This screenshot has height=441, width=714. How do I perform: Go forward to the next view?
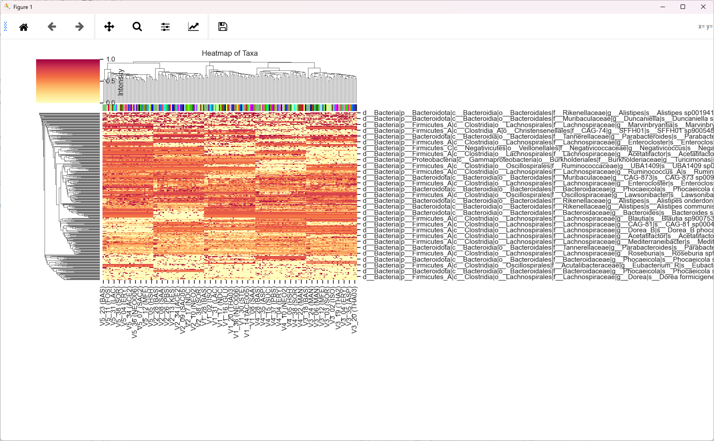click(80, 27)
